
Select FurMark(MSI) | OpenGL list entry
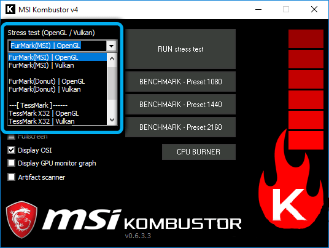tap(57, 57)
